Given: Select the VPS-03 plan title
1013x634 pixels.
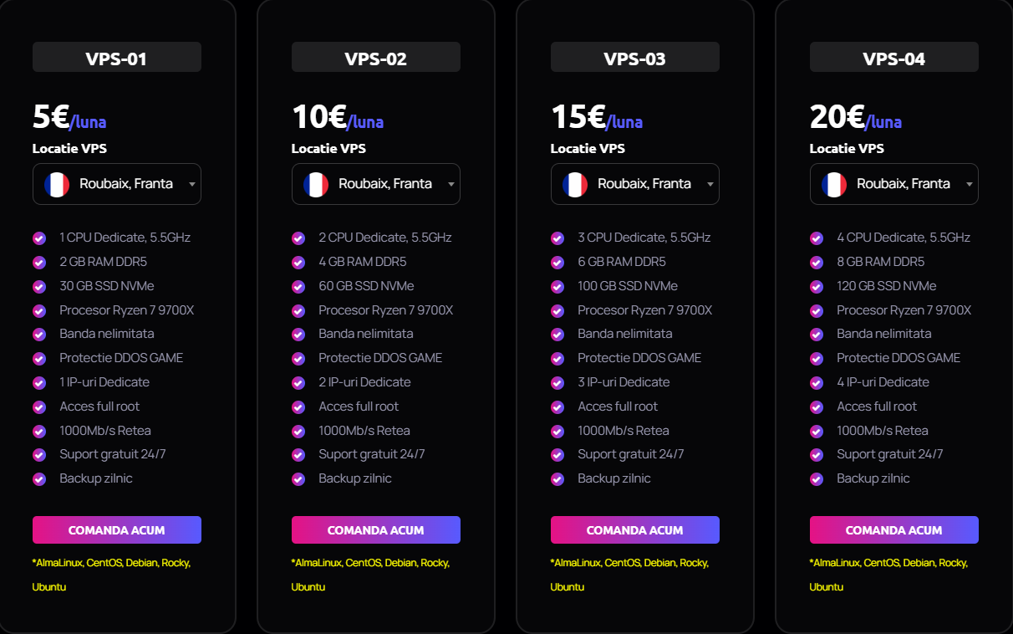Looking at the screenshot, I should tap(635, 59).
